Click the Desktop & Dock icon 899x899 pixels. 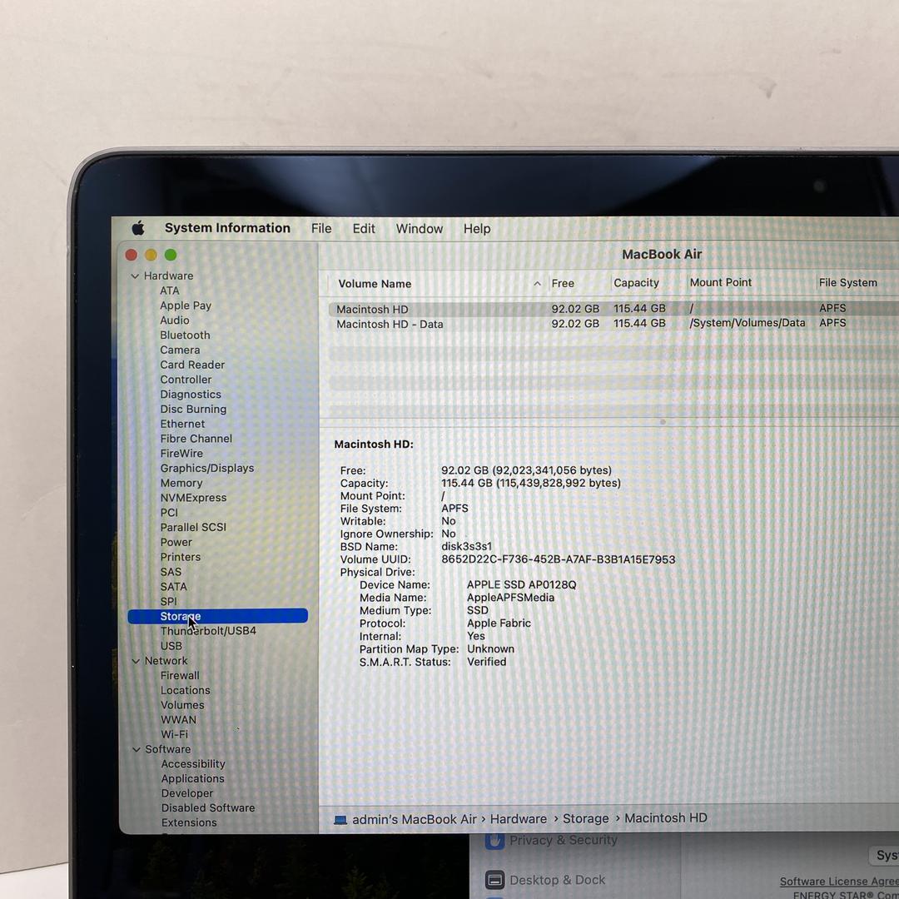pyautogui.click(x=495, y=880)
